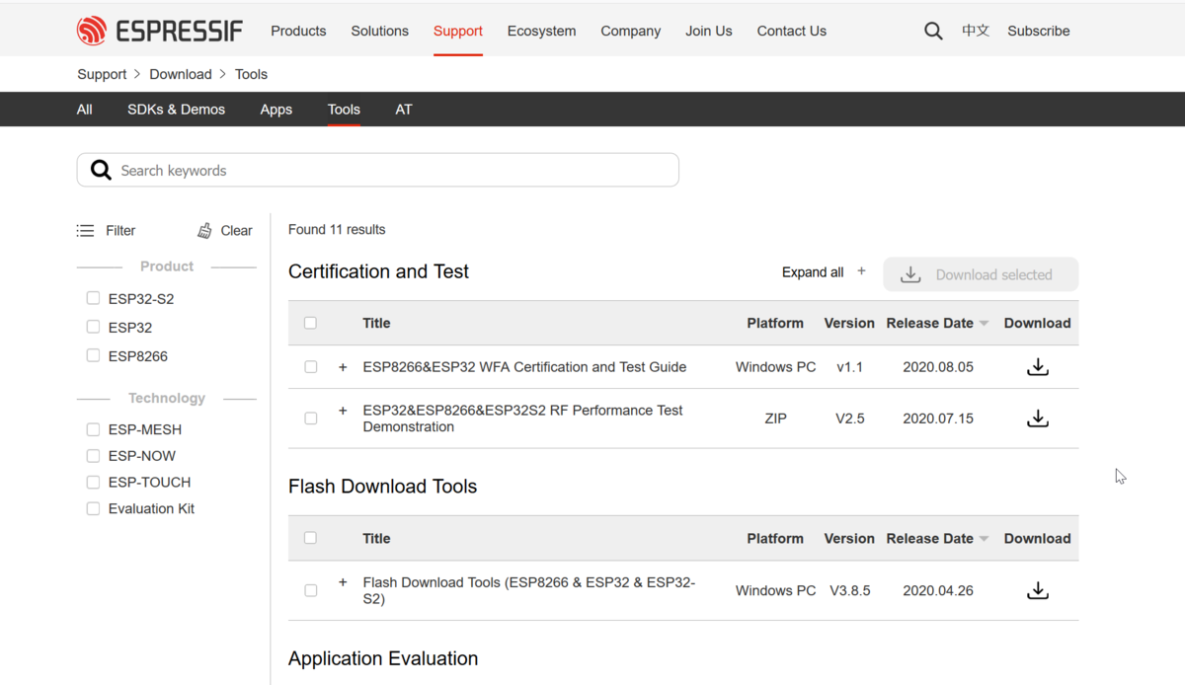Check the ESP32-S2 product filter

[x=93, y=298]
